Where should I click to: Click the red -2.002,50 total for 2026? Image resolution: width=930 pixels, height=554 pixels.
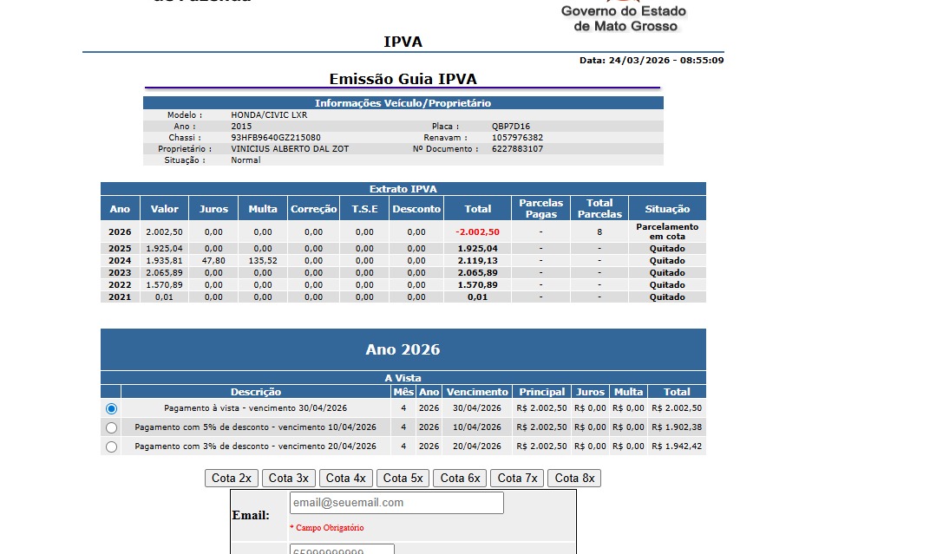click(477, 232)
